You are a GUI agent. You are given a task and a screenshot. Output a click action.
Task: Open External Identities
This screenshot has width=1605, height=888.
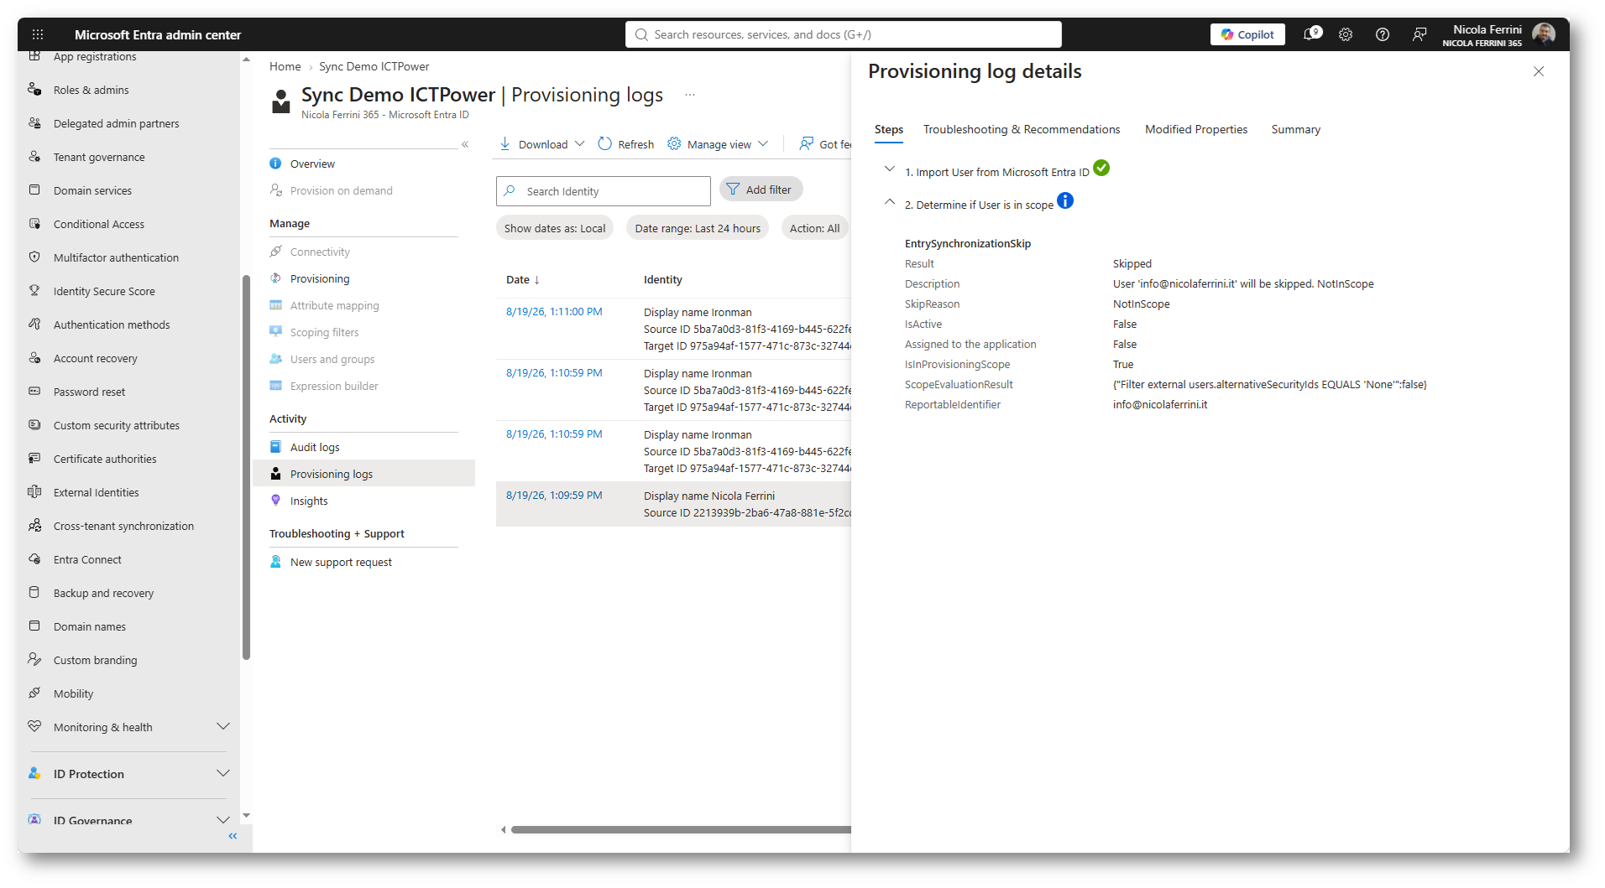pyautogui.click(x=97, y=492)
